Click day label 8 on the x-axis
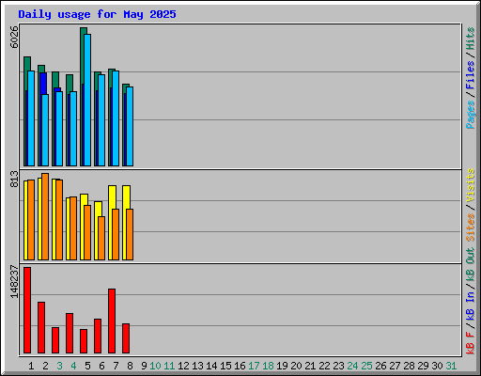 (x=130, y=366)
